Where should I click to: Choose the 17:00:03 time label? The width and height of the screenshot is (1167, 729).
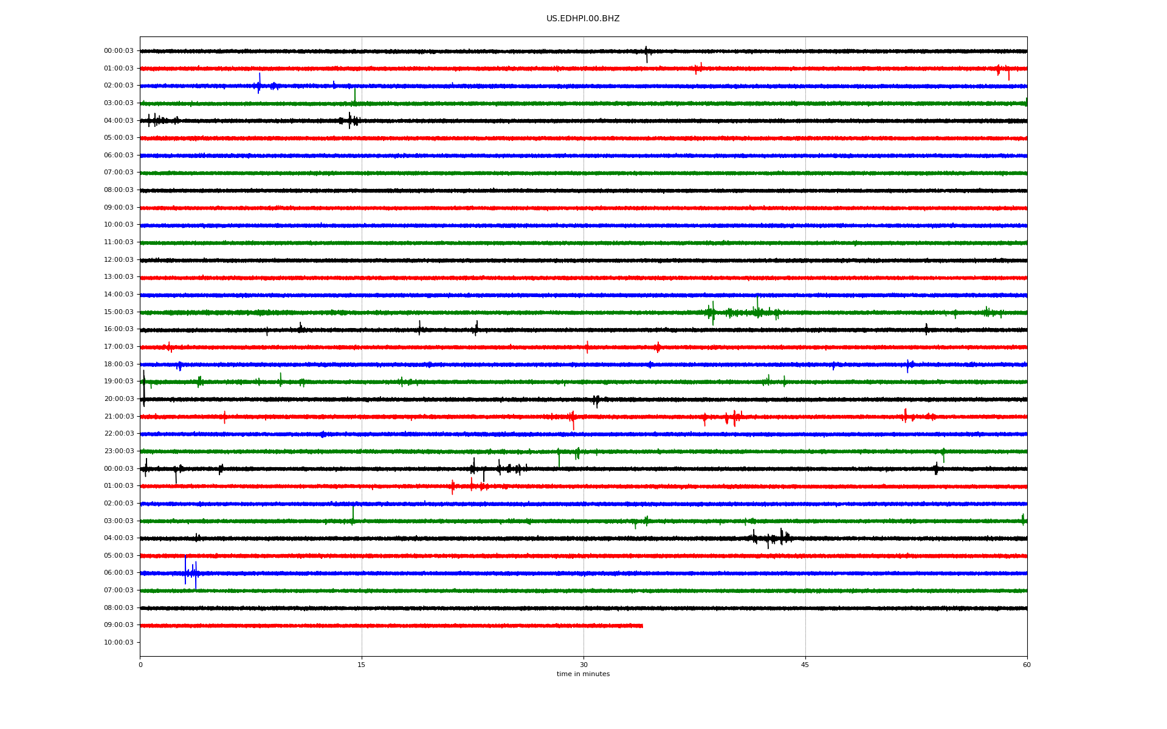pyautogui.click(x=119, y=347)
